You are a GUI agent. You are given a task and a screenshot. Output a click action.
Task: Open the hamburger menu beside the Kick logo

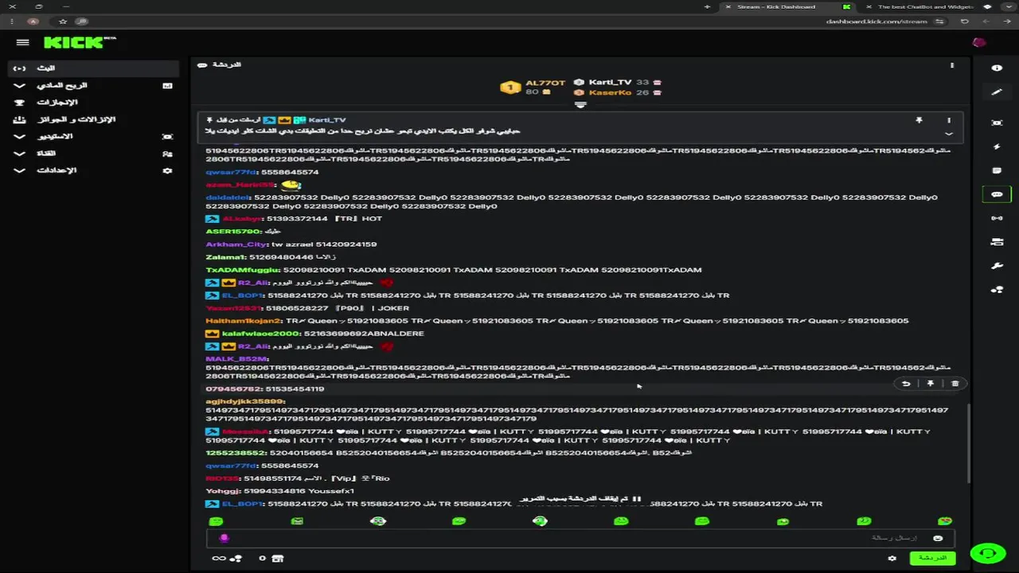click(x=22, y=42)
